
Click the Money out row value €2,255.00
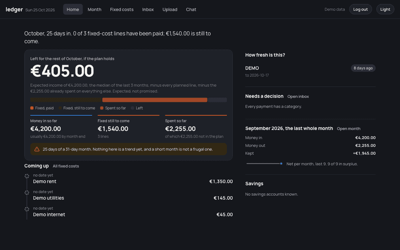click(365, 145)
